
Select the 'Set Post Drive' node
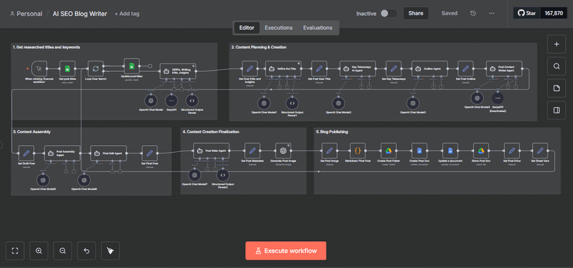(511, 150)
